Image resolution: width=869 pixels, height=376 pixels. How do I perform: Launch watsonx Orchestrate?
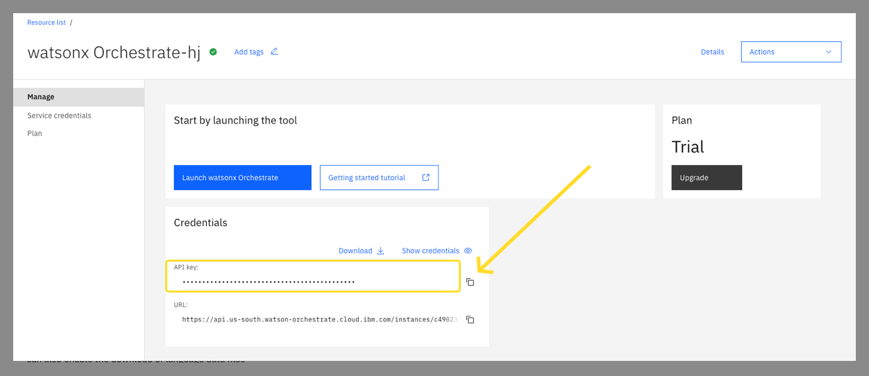point(242,177)
